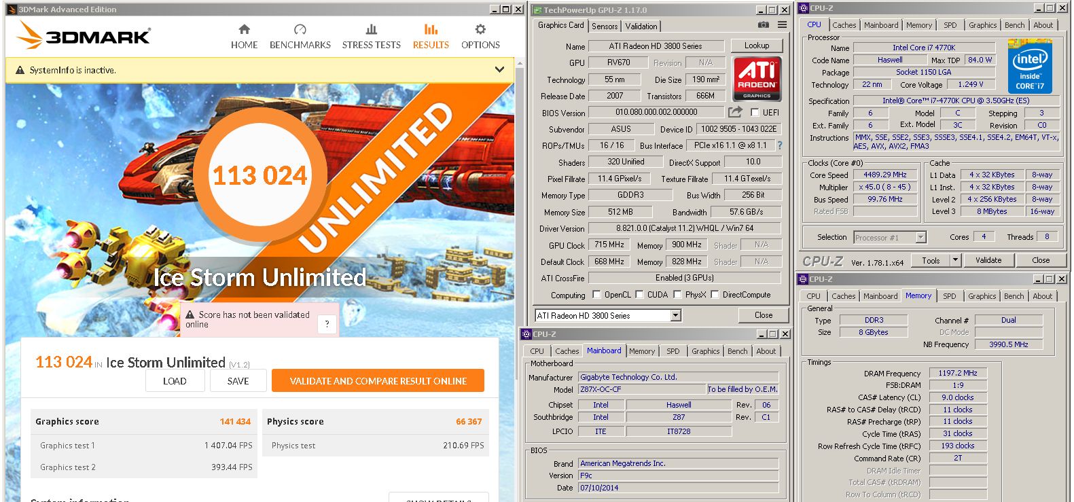The height and width of the screenshot is (502, 1074).
Task: Click the 3DMark Advanced Edition title bar icon
Action: point(12,10)
